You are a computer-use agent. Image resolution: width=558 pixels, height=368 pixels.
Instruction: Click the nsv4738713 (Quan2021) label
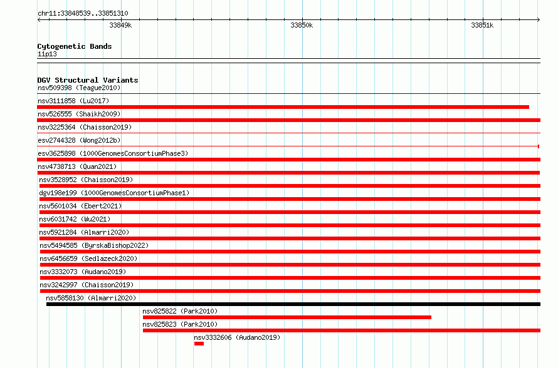77,166
